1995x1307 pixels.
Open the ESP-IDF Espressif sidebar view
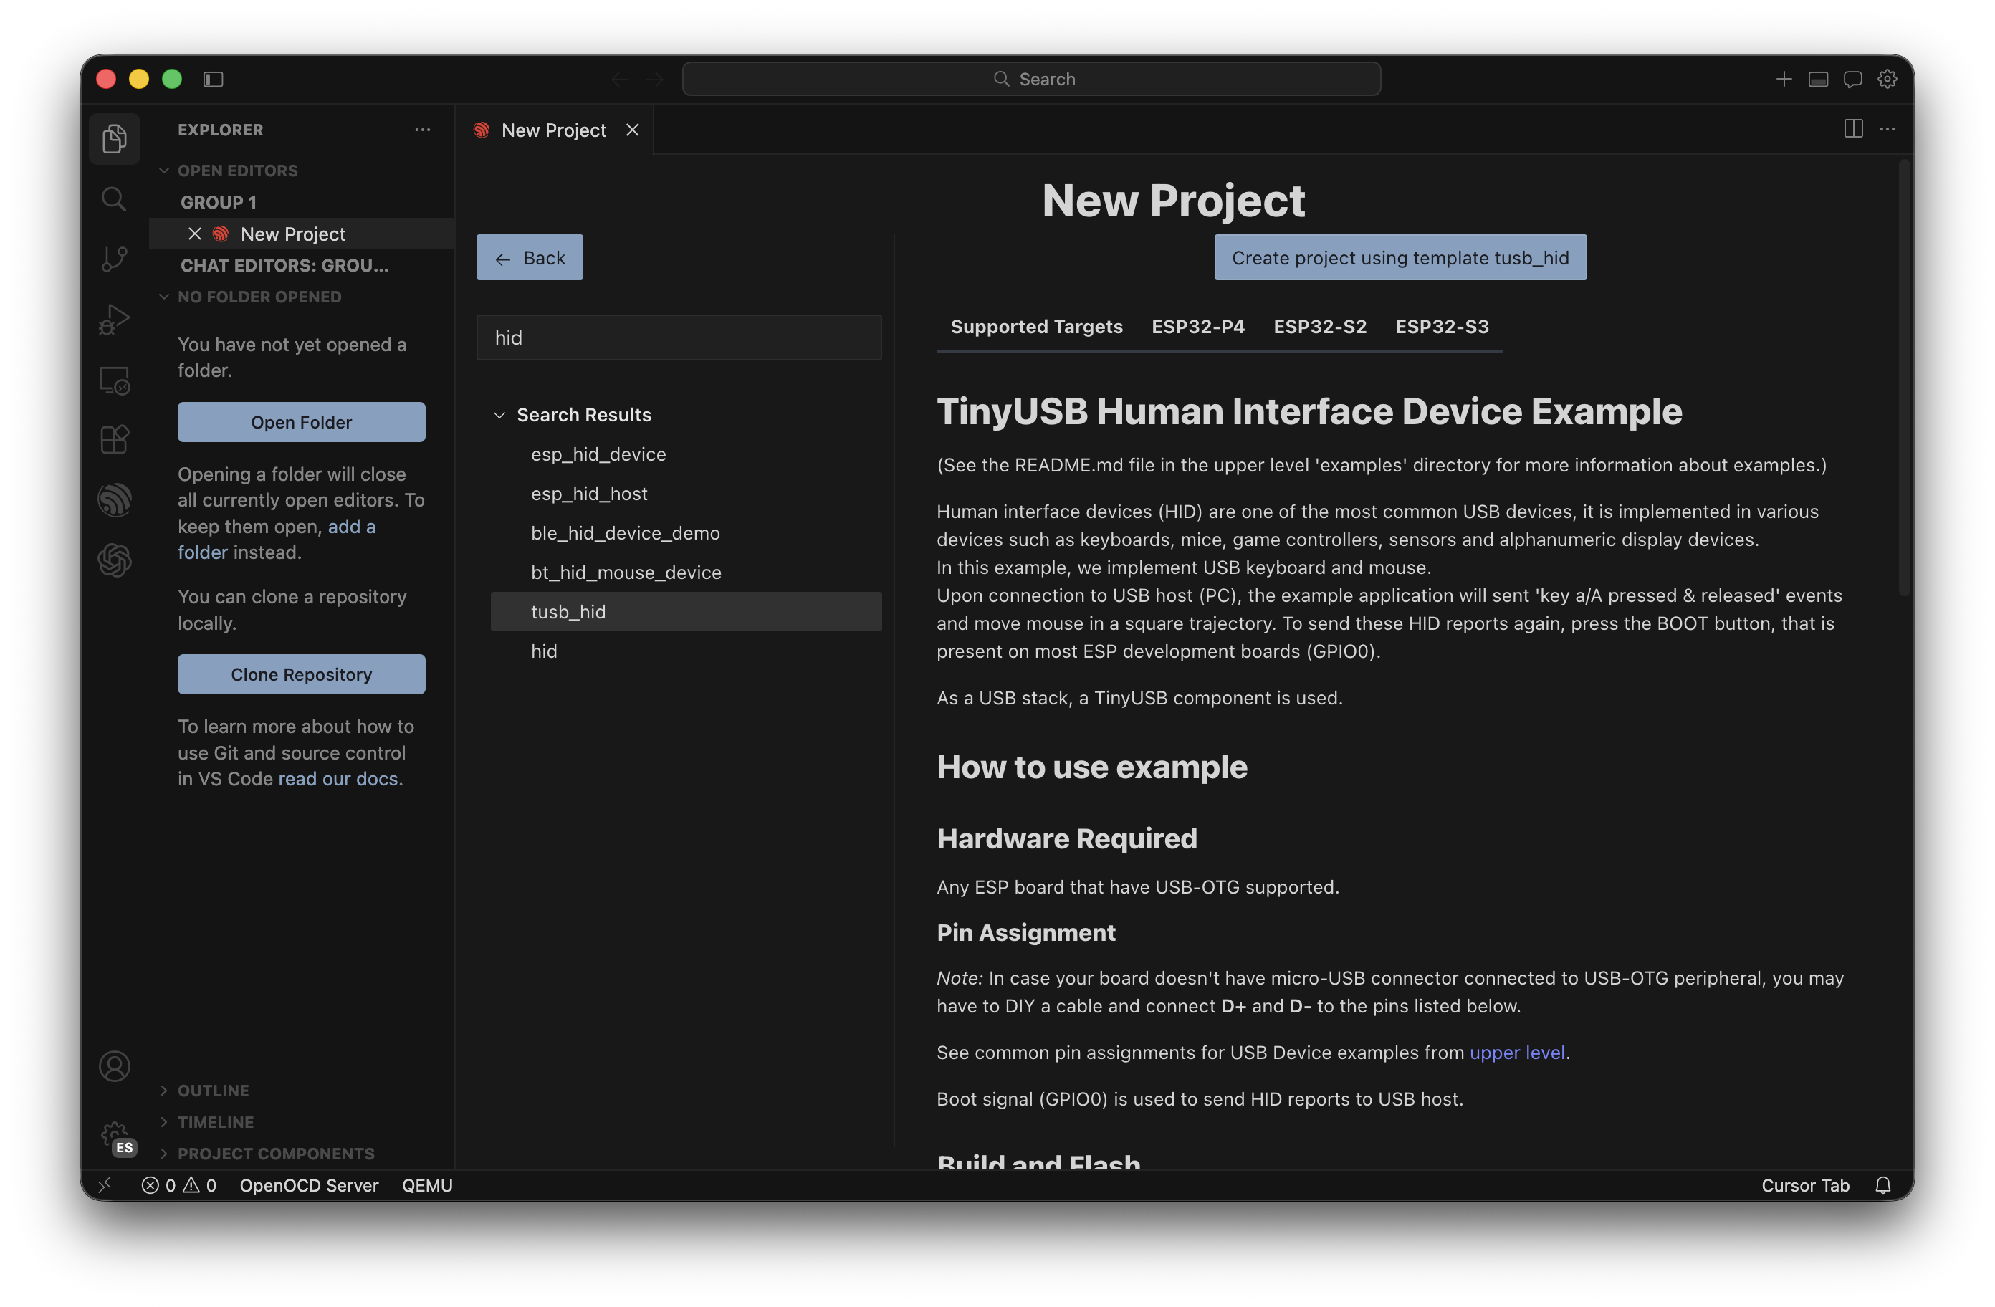(x=114, y=499)
